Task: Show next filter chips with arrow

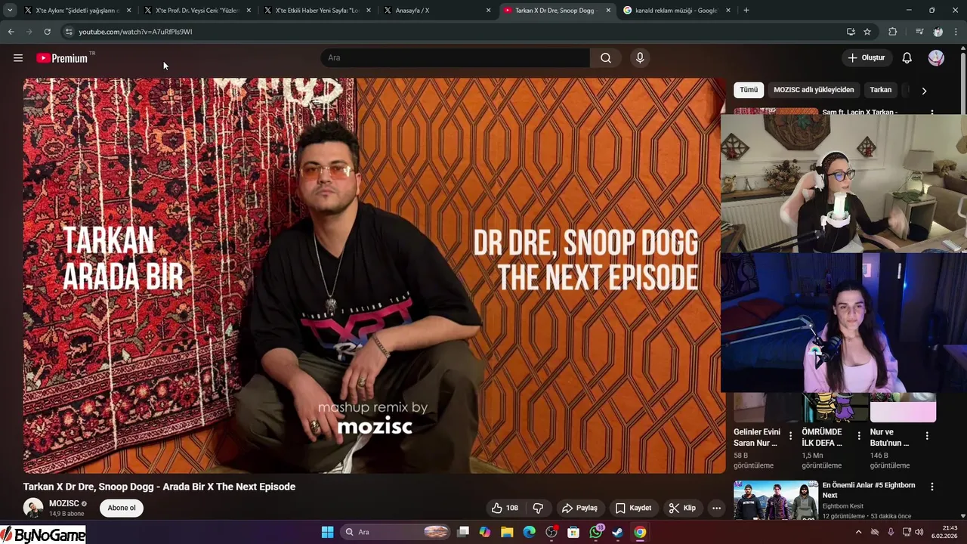Action: point(924,91)
